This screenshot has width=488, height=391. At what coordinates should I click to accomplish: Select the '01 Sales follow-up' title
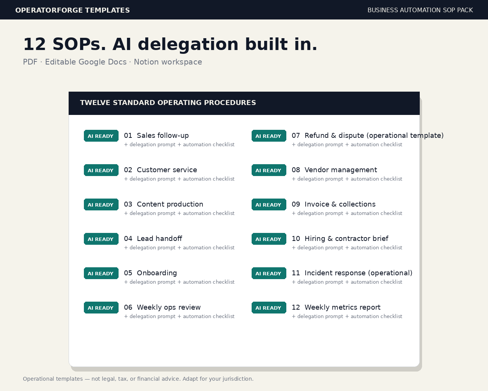point(156,136)
